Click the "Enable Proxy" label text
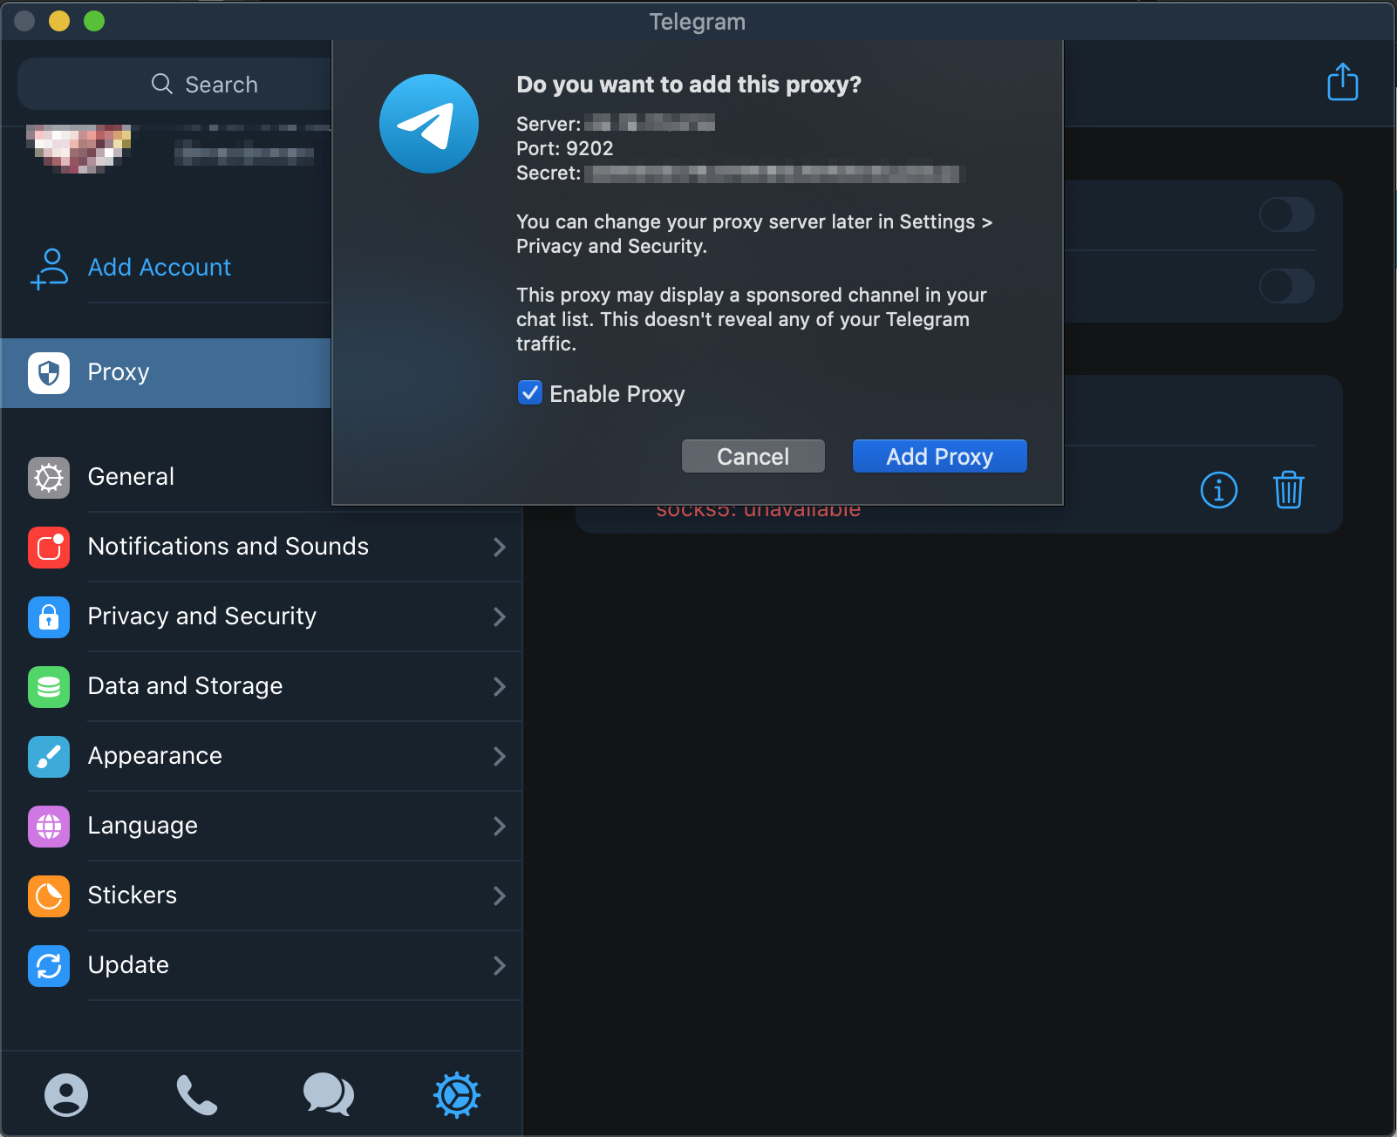 pyautogui.click(x=617, y=394)
